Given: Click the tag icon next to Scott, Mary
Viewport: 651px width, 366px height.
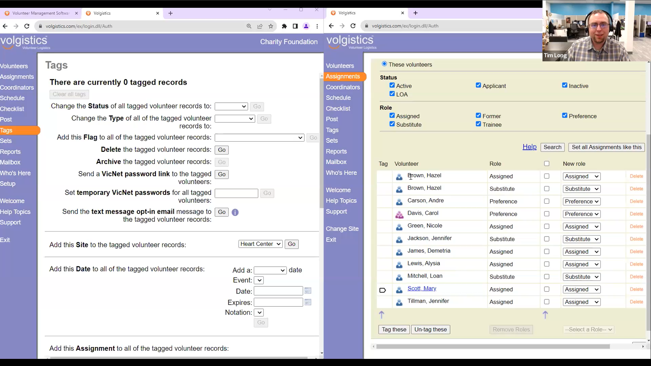Looking at the screenshot, I should pos(382,290).
